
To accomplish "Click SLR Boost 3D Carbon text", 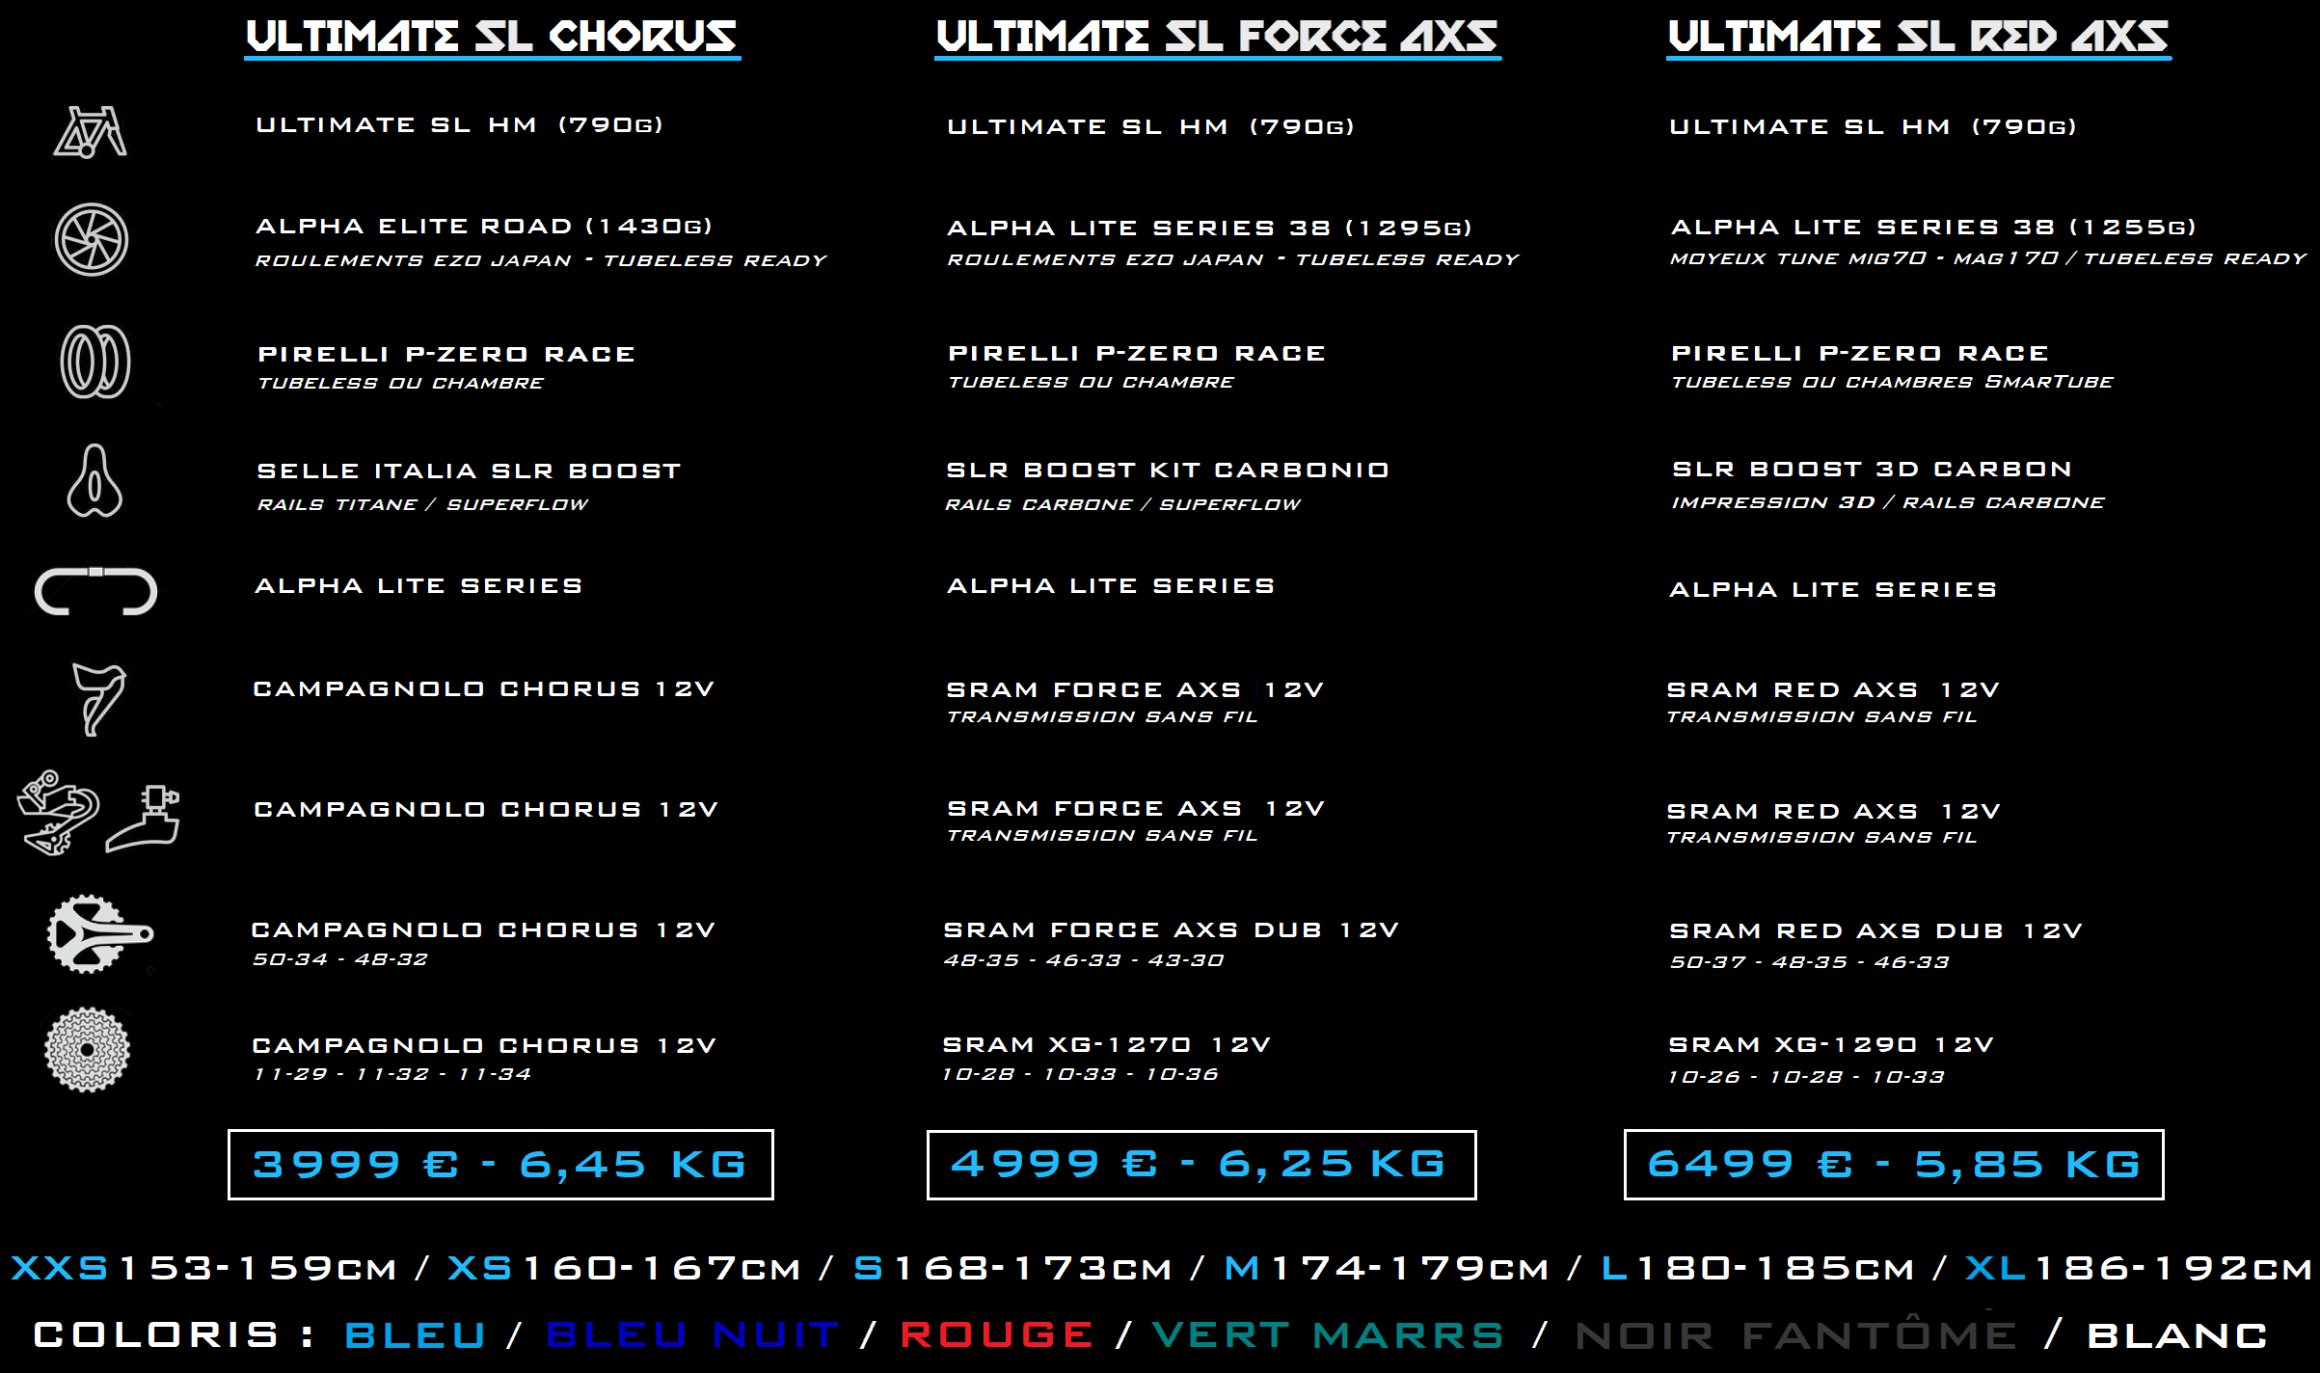I will (x=1872, y=469).
